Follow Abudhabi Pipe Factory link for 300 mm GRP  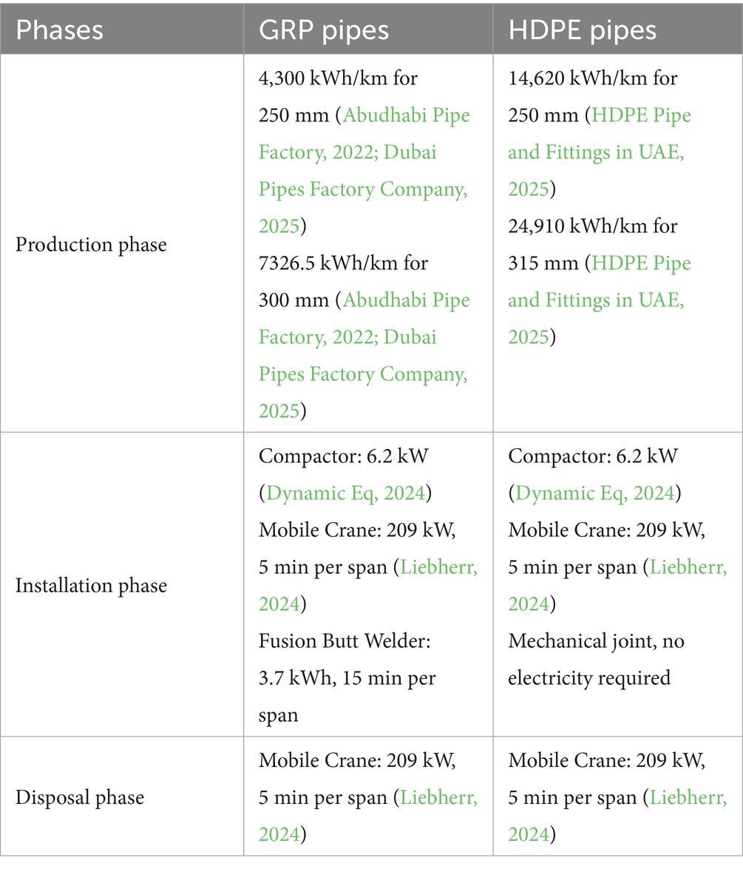click(x=405, y=301)
